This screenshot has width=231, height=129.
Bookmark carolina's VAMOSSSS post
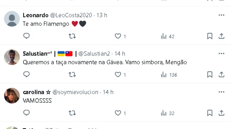click(210, 113)
